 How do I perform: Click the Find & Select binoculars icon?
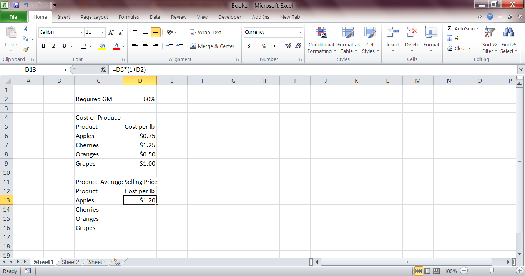(x=508, y=32)
